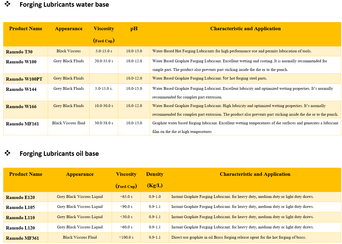Select the viscosity value "10.0-30.0 s"

click(104, 106)
